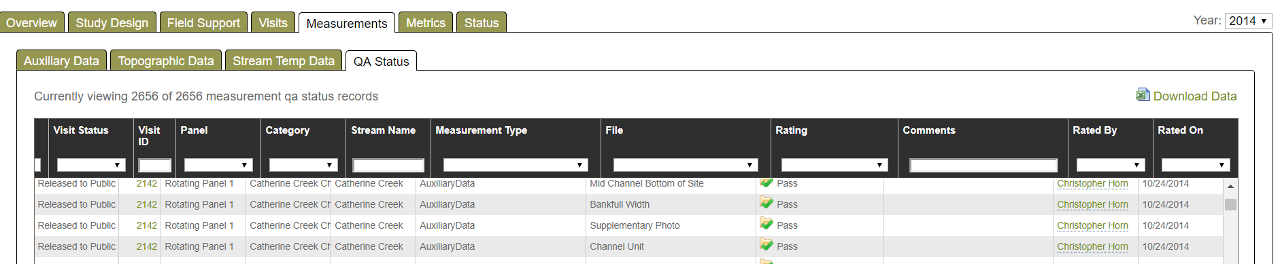Click Pass checkmark icon in Channel Unit row
The height and width of the screenshot is (264, 1280).
767,245
